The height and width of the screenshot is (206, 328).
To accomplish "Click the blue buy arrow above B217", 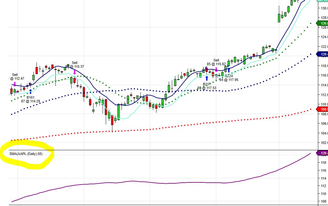I will pos(207,78).
